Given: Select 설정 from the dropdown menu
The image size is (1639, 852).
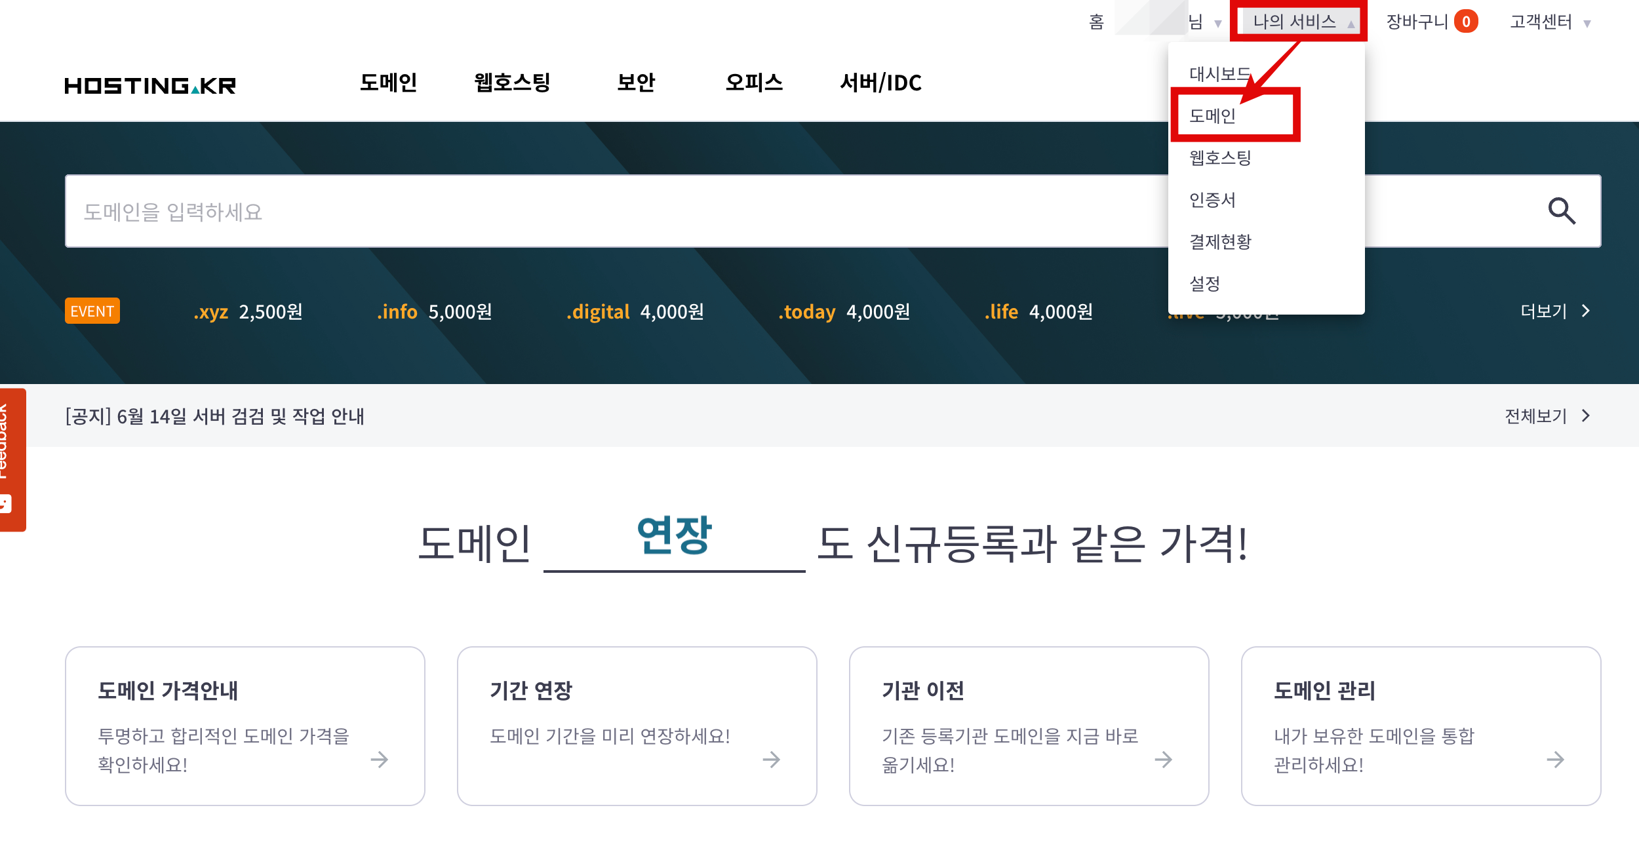Looking at the screenshot, I should pos(1204,284).
